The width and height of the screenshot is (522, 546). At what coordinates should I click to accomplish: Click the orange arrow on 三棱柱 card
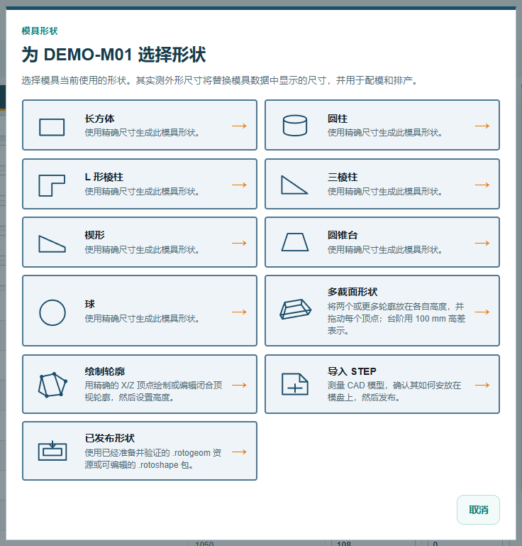coord(482,185)
